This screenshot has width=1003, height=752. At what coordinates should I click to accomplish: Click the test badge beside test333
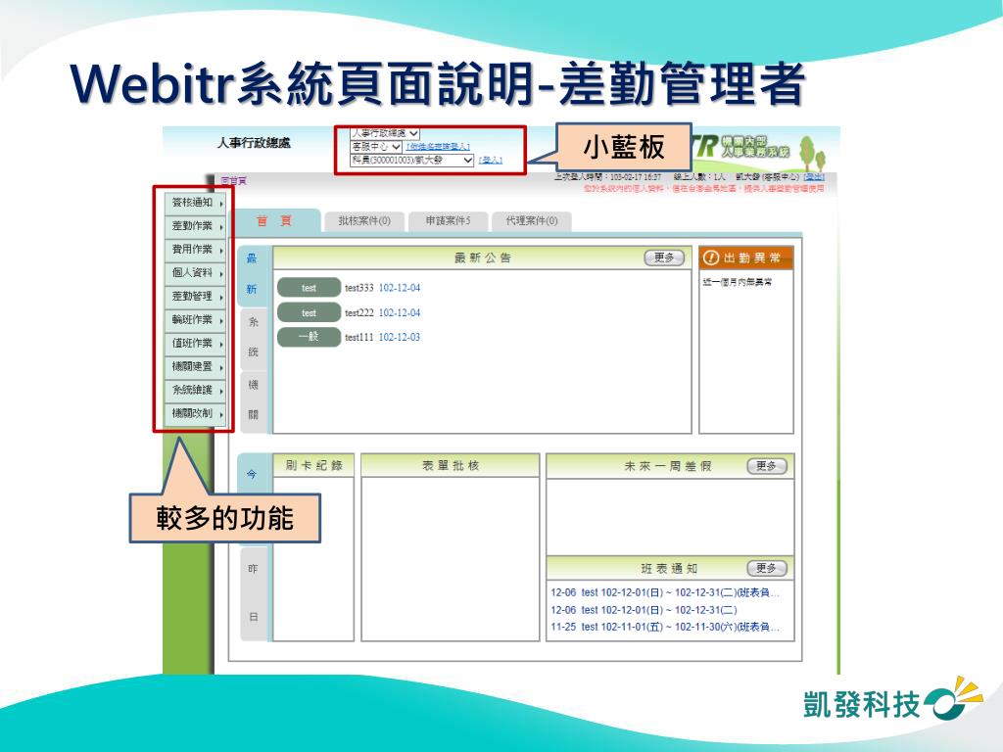[x=309, y=288]
